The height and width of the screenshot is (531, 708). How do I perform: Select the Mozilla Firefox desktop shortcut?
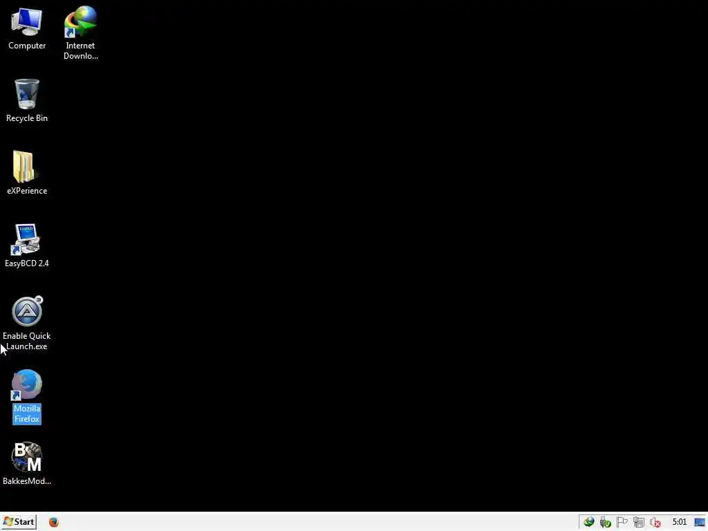pos(27,396)
